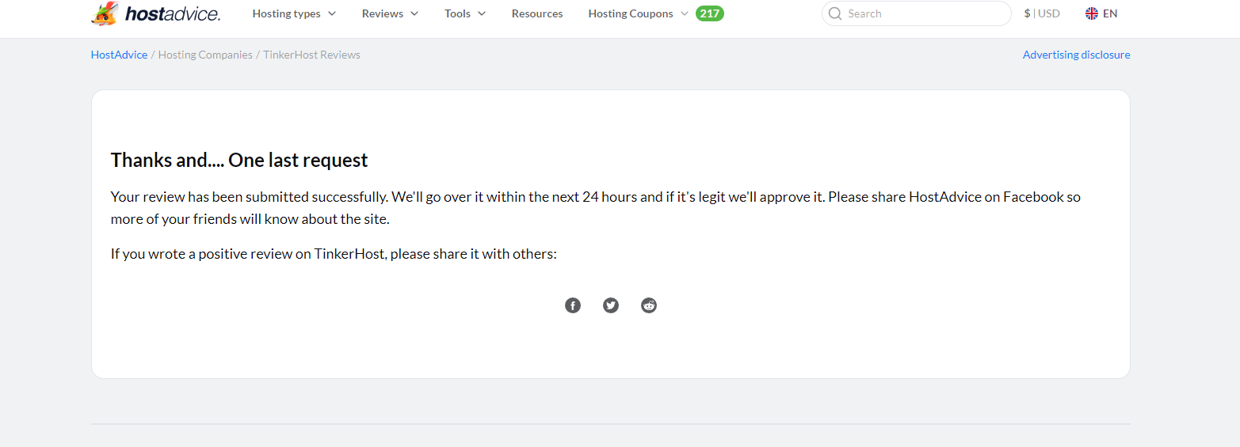The width and height of the screenshot is (1240, 447).
Task: Open the Resources menu item
Action: click(x=537, y=13)
